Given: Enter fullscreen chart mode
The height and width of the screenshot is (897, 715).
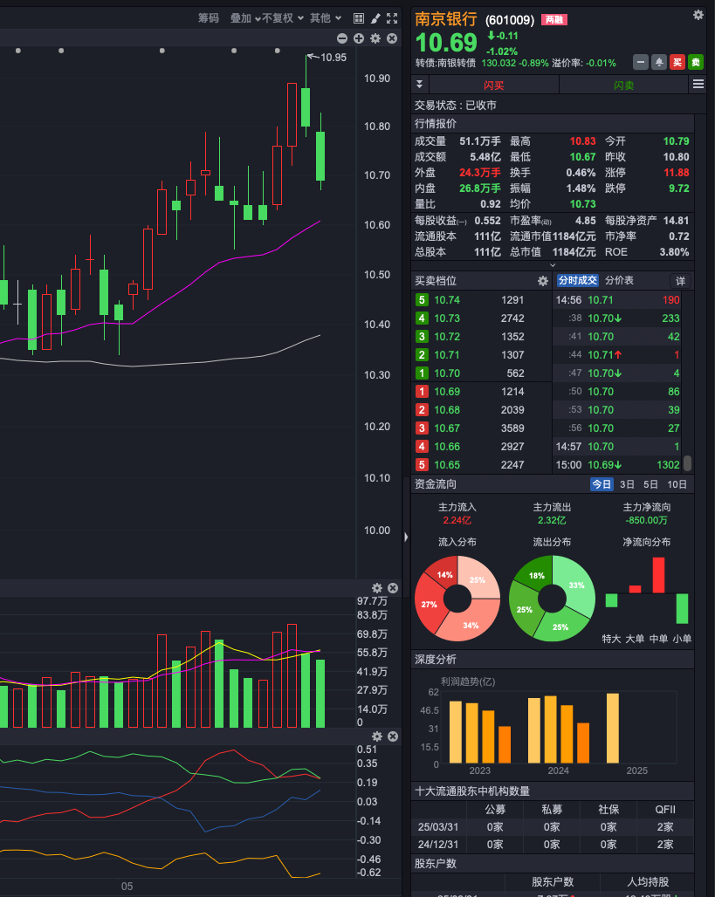Looking at the screenshot, I should 392,17.
